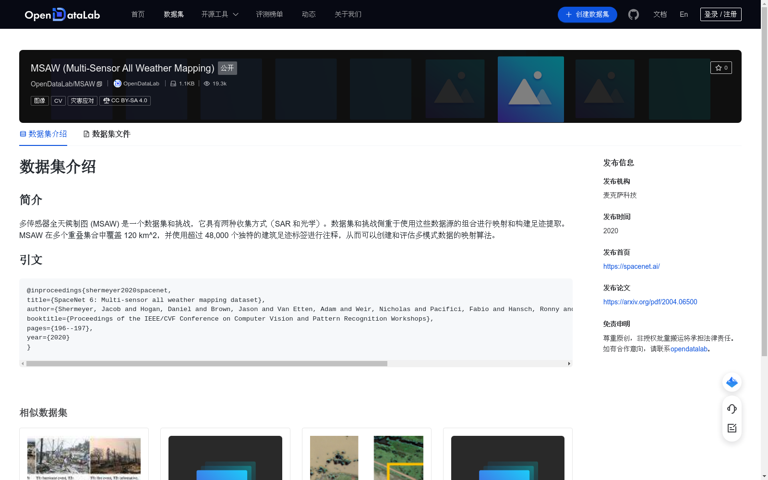The width and height of the screenshot is (768, 480).
Task: Click the CC BY-SA 4.0 license tag
Action: [x=125, y=101]
